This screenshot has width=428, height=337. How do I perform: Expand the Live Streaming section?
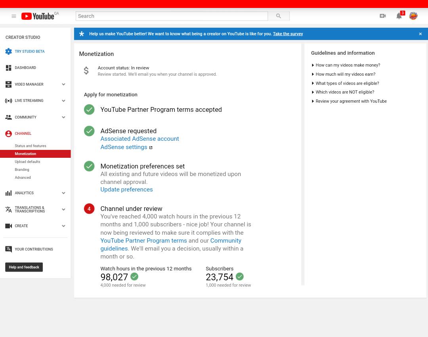[x=63, y=101]
